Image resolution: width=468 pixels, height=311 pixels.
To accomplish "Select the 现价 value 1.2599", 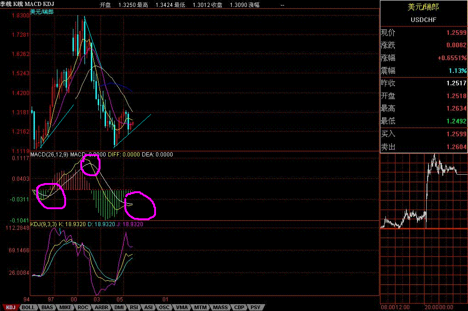I will (457, 33).
